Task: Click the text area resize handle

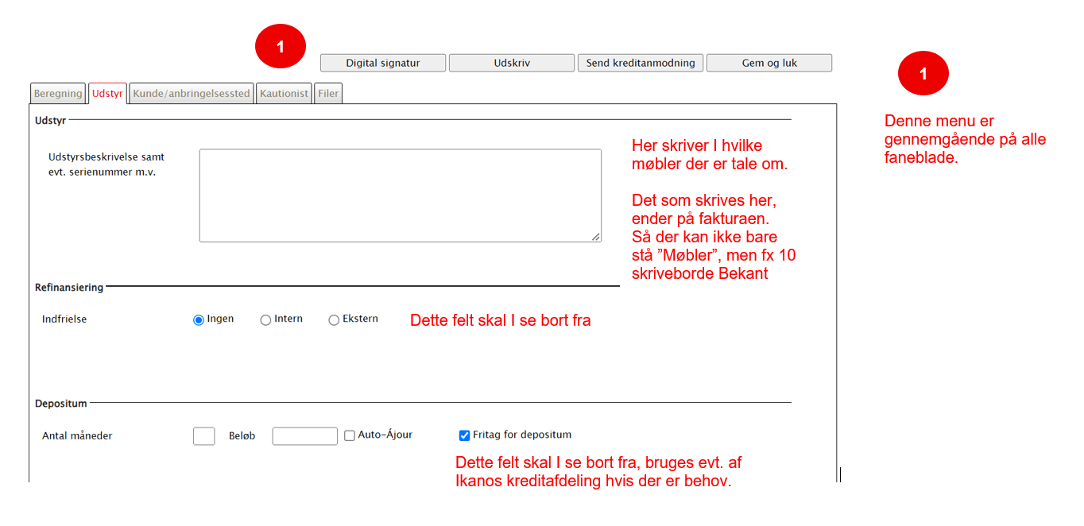Action: point(596,237)
